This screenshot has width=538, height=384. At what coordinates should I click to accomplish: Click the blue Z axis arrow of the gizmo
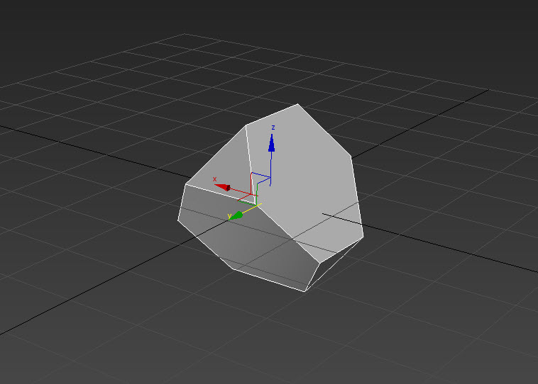[x=271, y=143]
